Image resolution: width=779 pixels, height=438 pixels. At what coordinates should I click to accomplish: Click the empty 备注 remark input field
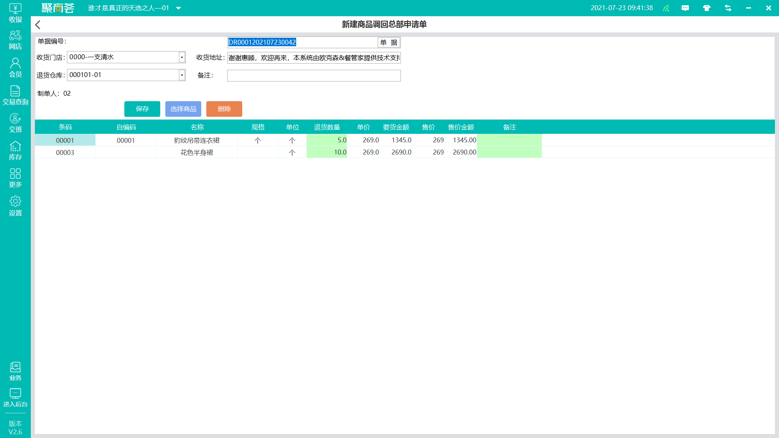coord(314,75)
